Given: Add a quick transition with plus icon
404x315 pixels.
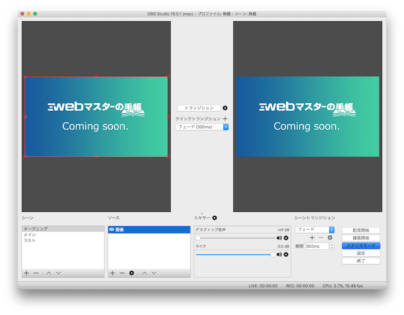Looking at the screenshot, I should click(x=225, y=119).
